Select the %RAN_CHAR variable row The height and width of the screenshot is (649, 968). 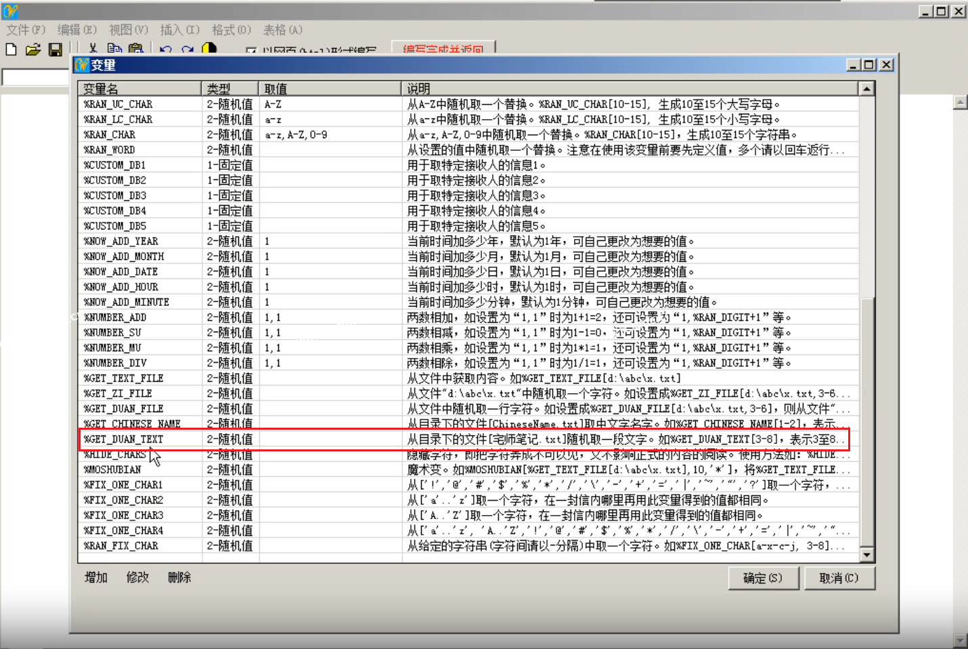point(468,135)
